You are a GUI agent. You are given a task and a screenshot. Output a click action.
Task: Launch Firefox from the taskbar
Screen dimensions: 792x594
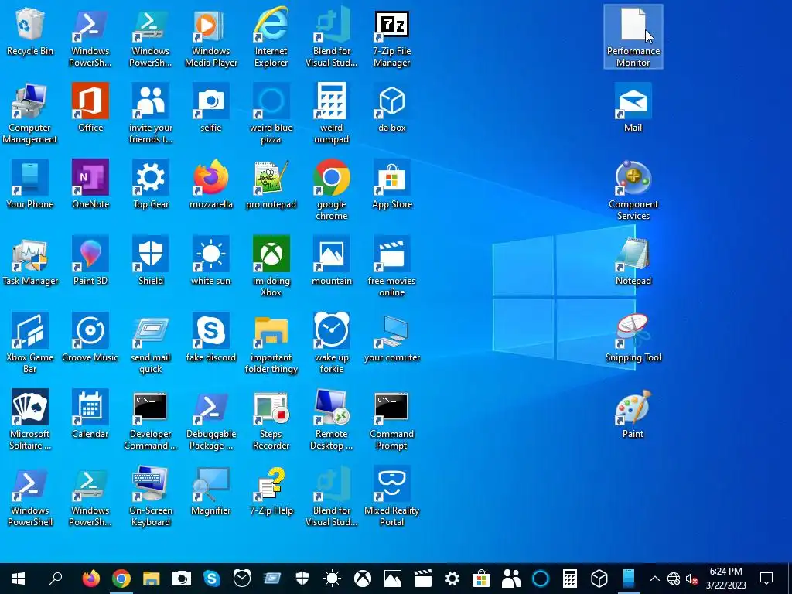pos(91,579)
